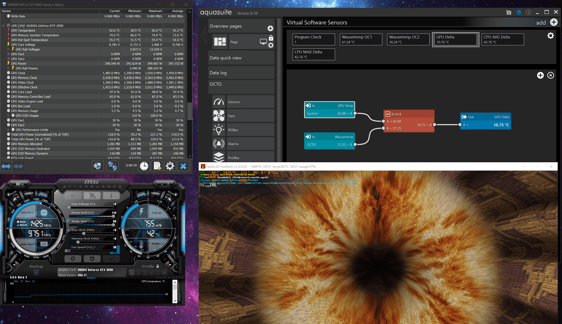Click HWiNFO expand columns arrows icon
Viewport: 562px width, 324px height.
click(x=6, y=166)
